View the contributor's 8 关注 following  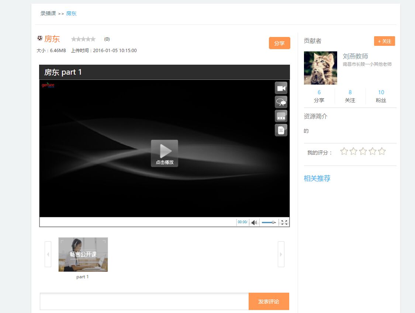pyautogui.click(x=350, y=96)
